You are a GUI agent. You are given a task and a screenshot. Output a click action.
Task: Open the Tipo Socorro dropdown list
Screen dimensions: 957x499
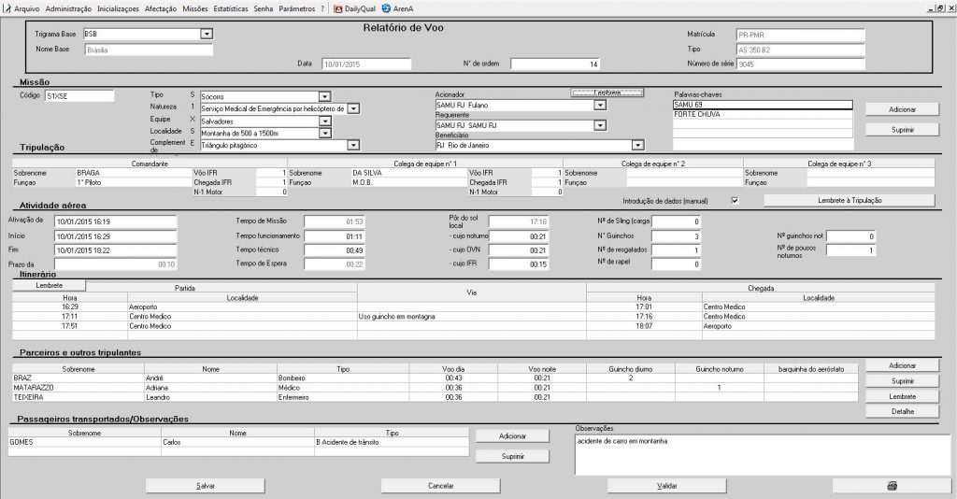(324, 96)
